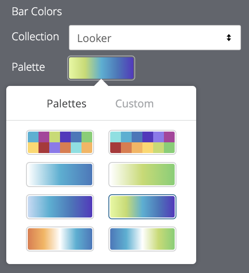Viewport: 249px width, 273px height.
Task: Pick the highlighted yellow-green to purple palette
Action: coord(142,207)
